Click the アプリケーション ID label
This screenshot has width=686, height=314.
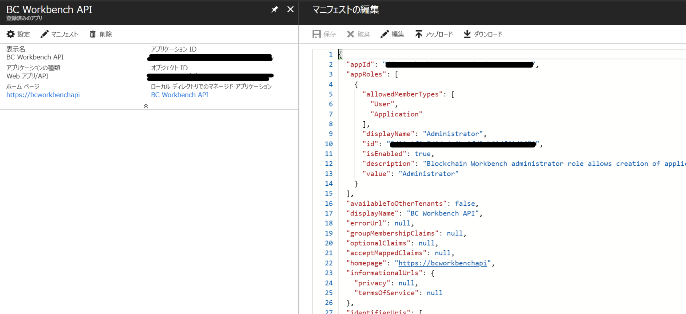pos(174,49)
